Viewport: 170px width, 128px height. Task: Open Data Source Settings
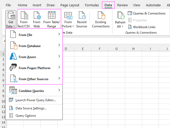(x=31, y=108)
